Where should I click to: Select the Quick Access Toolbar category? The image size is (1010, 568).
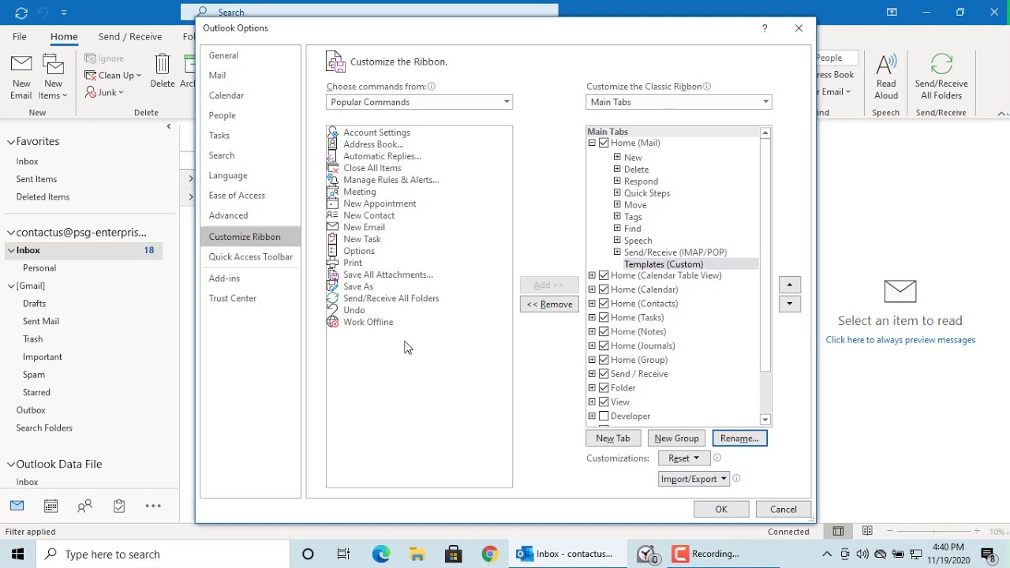(x=250, y=257)
